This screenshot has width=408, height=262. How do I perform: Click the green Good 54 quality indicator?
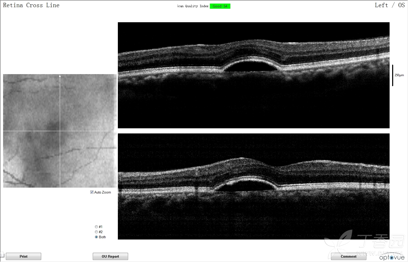[220, 6]
